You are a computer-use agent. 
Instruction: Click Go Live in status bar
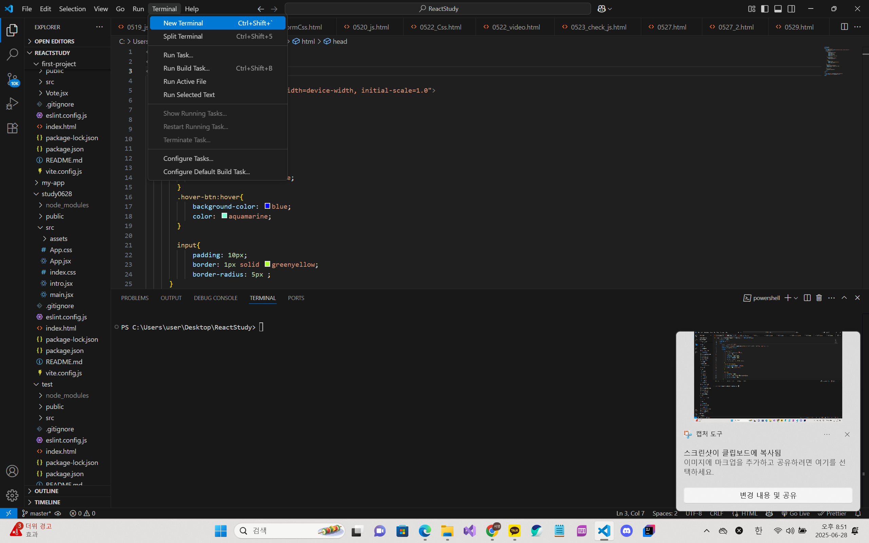pyautogui.click(x=795, y=513)
